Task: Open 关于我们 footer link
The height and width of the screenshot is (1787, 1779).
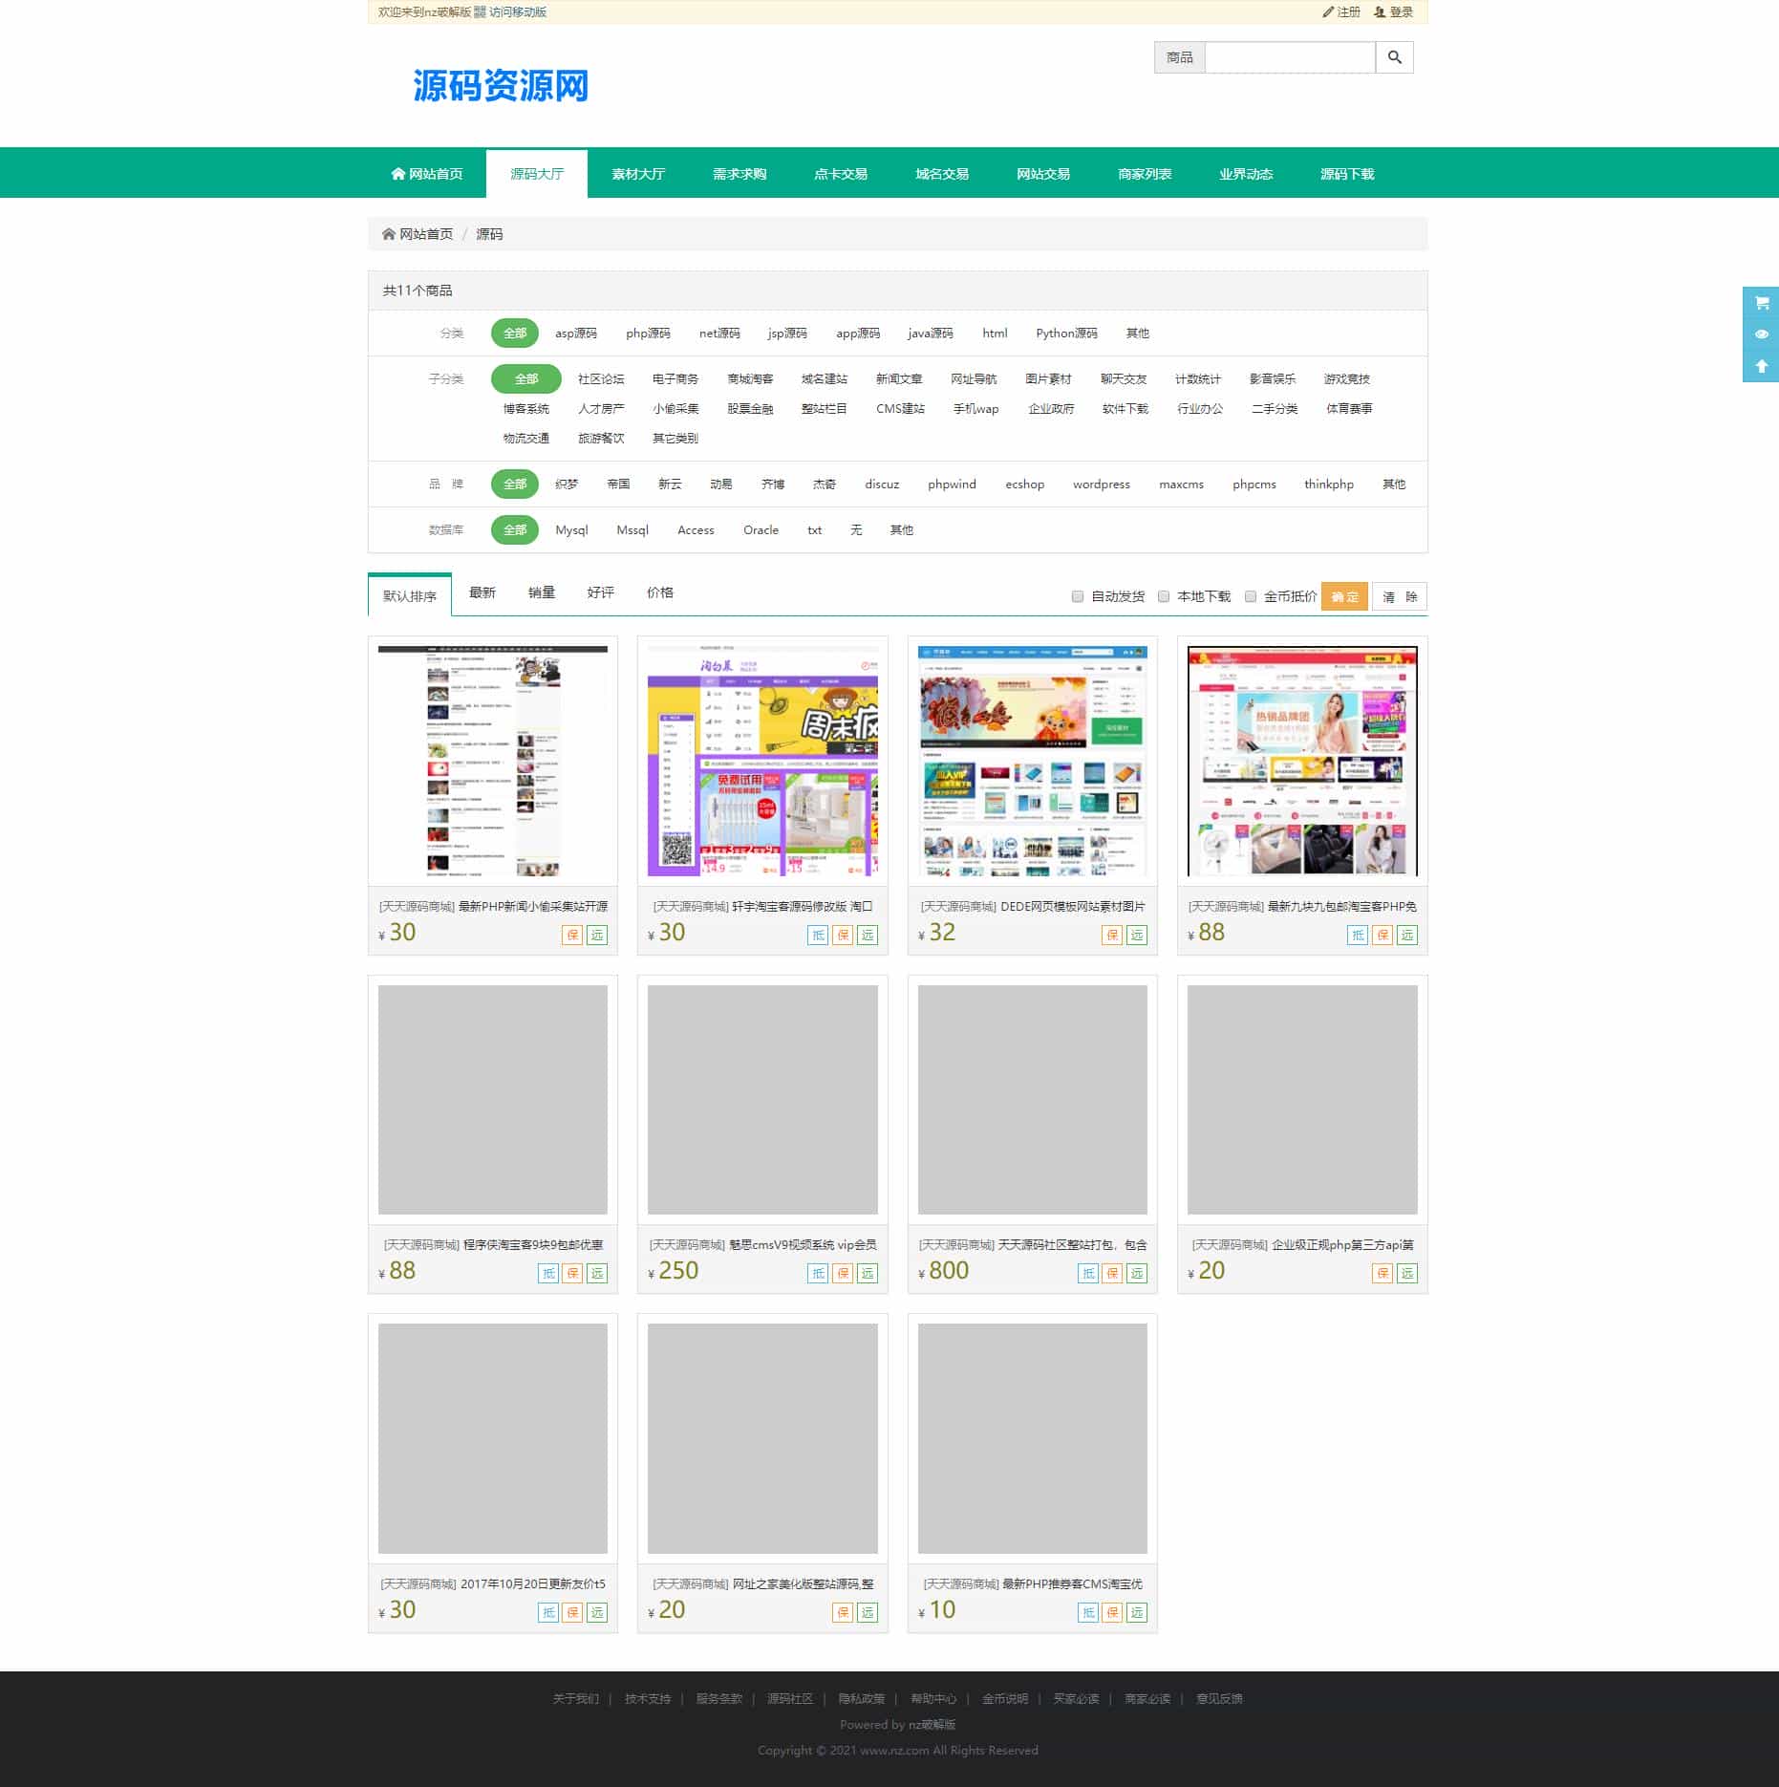Action: pyautogui.click(x=575, y=1698)
